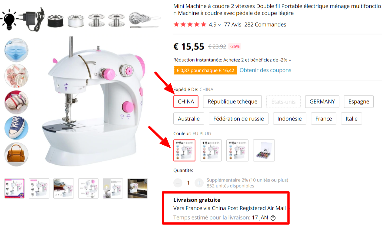Select the blue face mask circular thumbnail
The width and height of the screenshot is (390, 228).
[16, 50]
